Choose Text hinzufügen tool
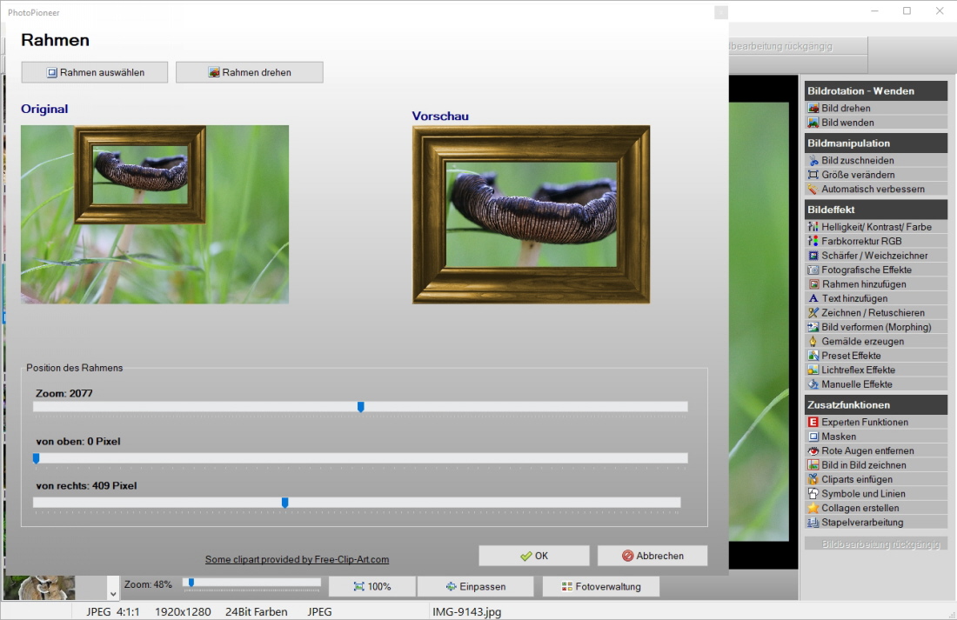957x620 pixels. pyautogui.click(x=854, y=298)
